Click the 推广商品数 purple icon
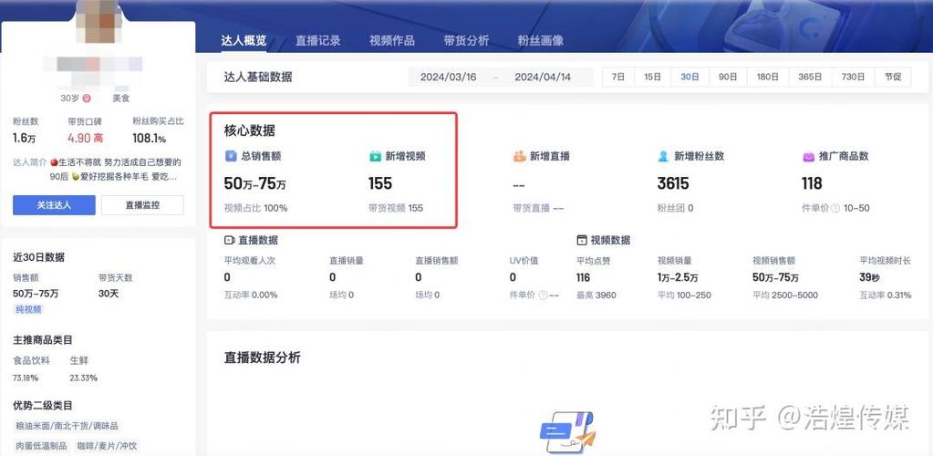The width and height of the screenshot is (933, 456). [x=808, y=157]
